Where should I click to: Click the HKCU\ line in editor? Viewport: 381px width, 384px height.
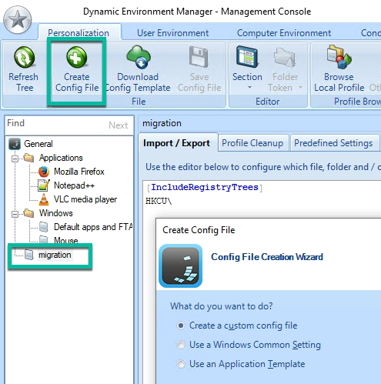[159, 201]
